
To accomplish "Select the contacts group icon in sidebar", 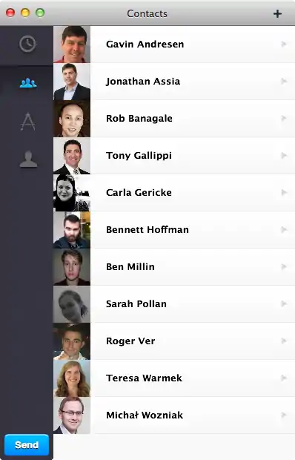I will (28, 83).
